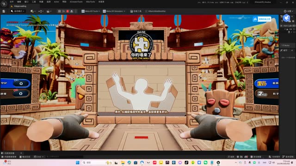Open the Derived Data status bar button
296x166 pixels.
click(x=256, y=157)
